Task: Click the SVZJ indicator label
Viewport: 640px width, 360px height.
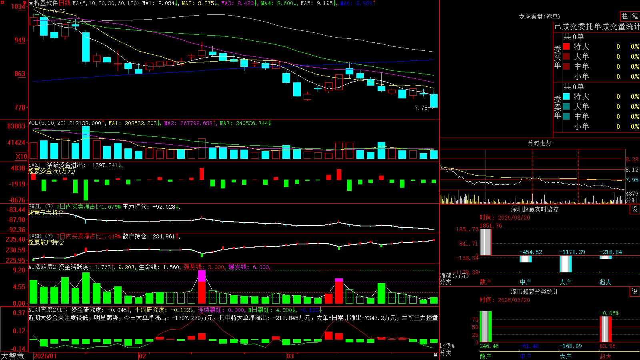Action: coord(35,165)
